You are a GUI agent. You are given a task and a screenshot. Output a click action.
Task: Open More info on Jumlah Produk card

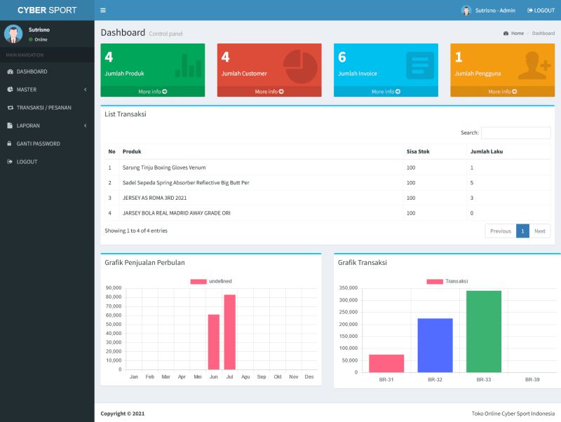(153, 92)
